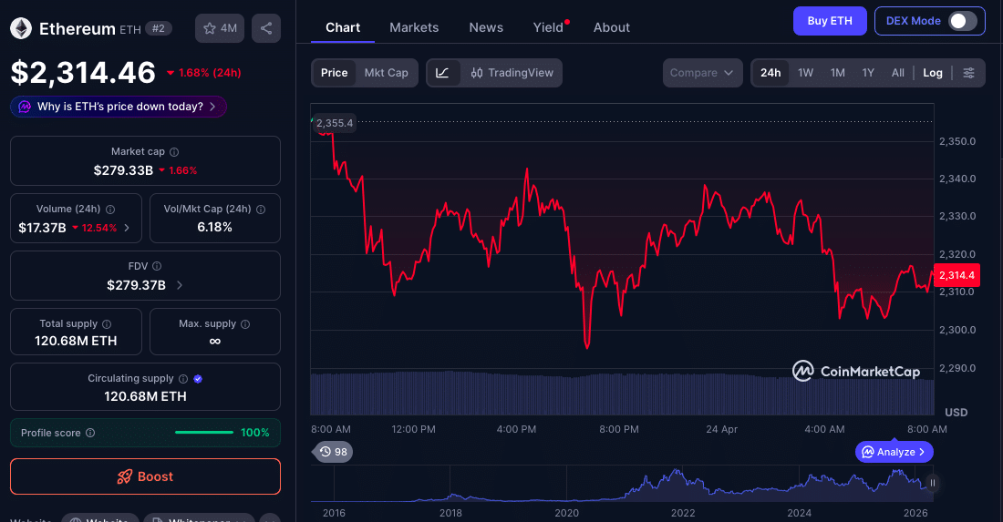The width and height of the screenshot is (1003, 522).
Task: Expand Volume (24h) details chevron
Action: click(127, 228)
